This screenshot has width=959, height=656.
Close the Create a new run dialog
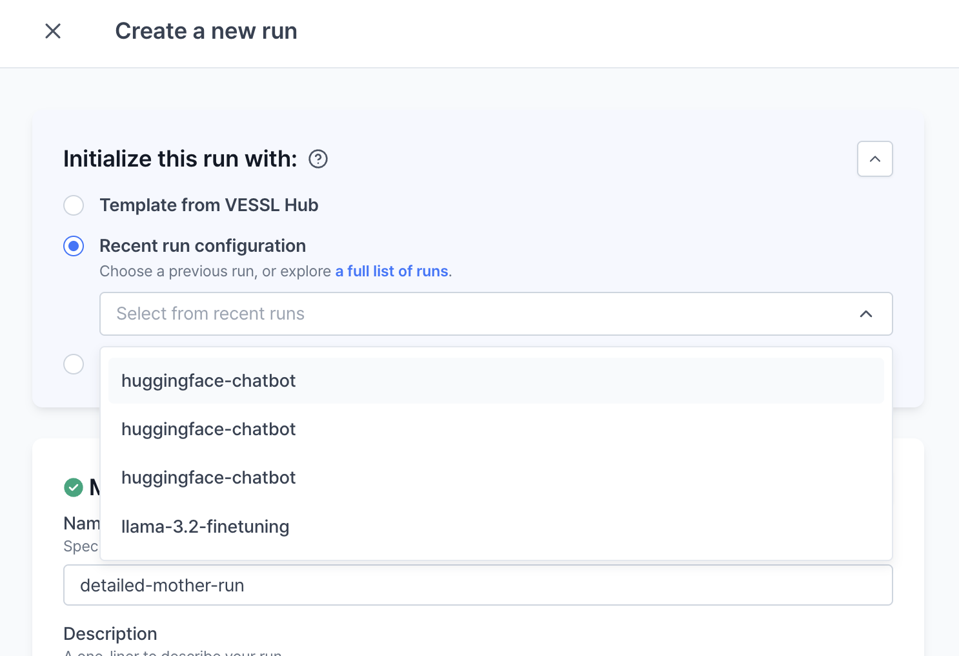click(x=53, y=31)
